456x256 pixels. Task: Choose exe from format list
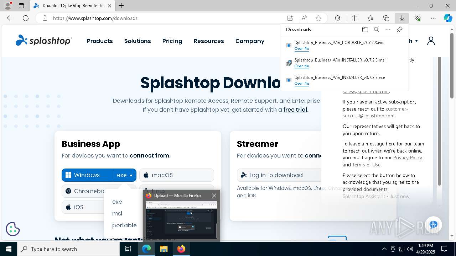pos(117,202)
